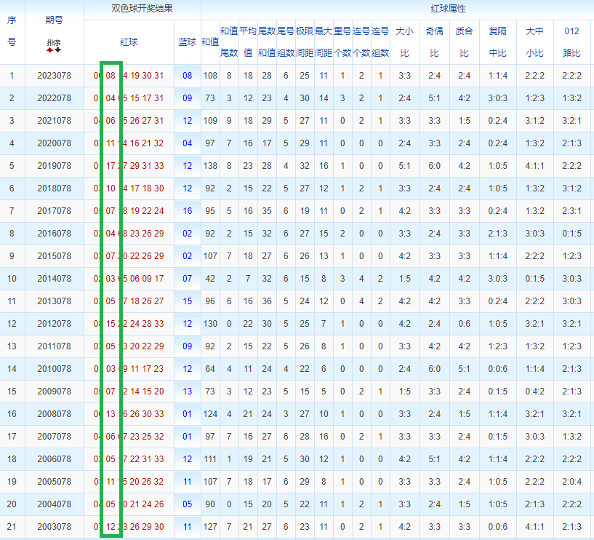Select the 奇偶比 column header
594x540 pixels.
(434, 42)
